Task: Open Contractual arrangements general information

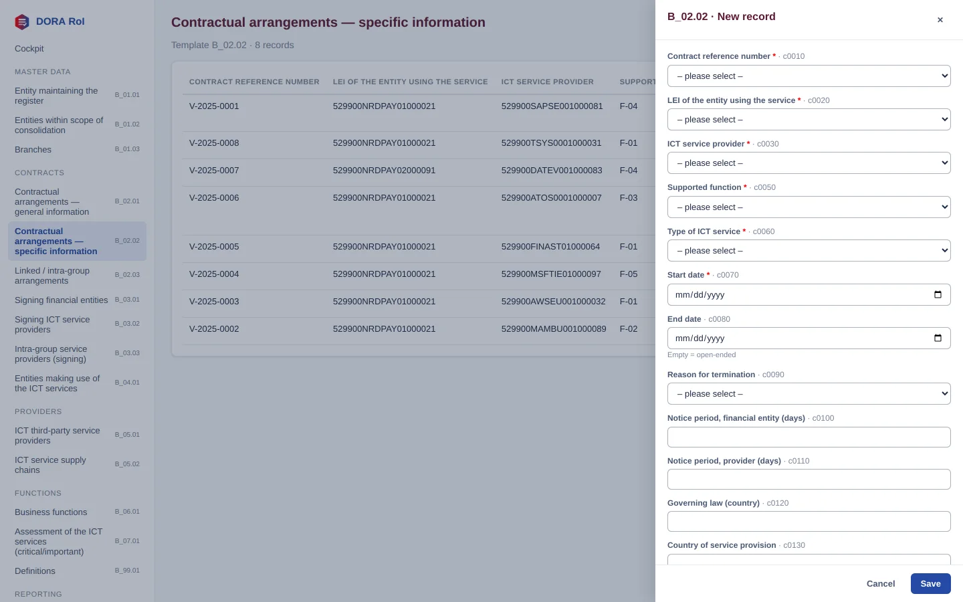Action: 77,202
